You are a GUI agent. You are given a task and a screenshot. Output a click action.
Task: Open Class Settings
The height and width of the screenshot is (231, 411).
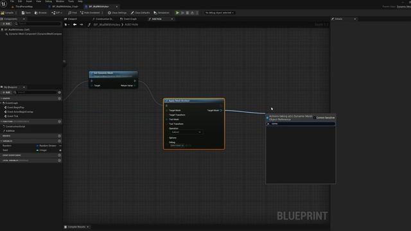(x=117, y=13)
